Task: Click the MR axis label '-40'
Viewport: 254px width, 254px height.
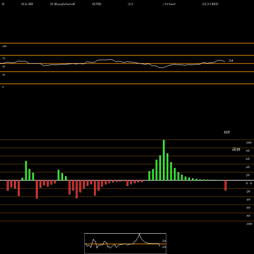Action: click(x=248, y=200)
